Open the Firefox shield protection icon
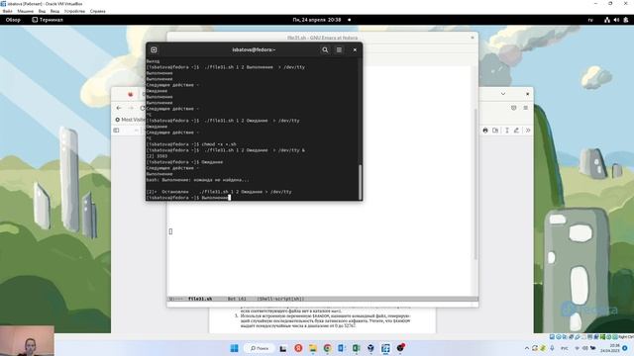634x356 pixels. click(513, 108)
